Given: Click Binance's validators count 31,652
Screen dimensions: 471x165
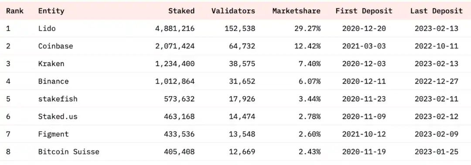Looking at the screenshot, I should tap(240, 81).
